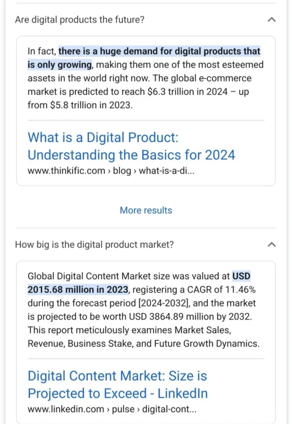
Task: Click the "More results" link
Action: tap(146, 210)
